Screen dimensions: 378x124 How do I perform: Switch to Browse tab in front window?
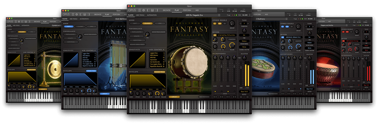pos(167,10)
